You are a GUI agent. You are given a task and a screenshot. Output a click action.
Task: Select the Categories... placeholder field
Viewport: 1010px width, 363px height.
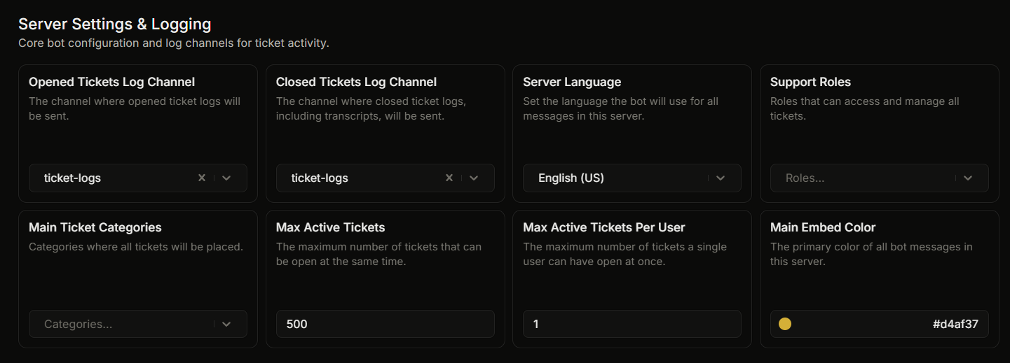coord(138,324)
